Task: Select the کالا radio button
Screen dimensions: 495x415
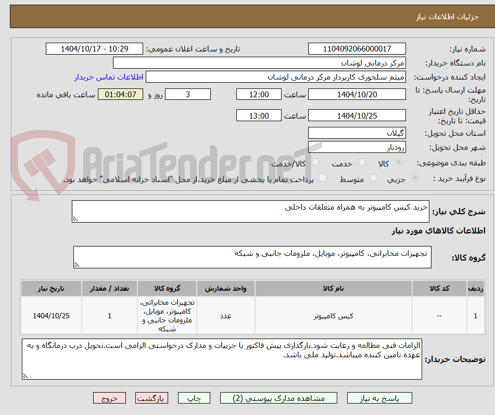Action: pyautogui.click(x=399, y=162)
